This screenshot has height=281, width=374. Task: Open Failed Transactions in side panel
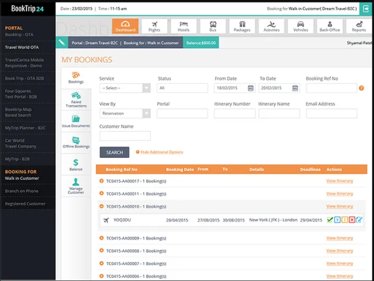[x=76, y=100]
